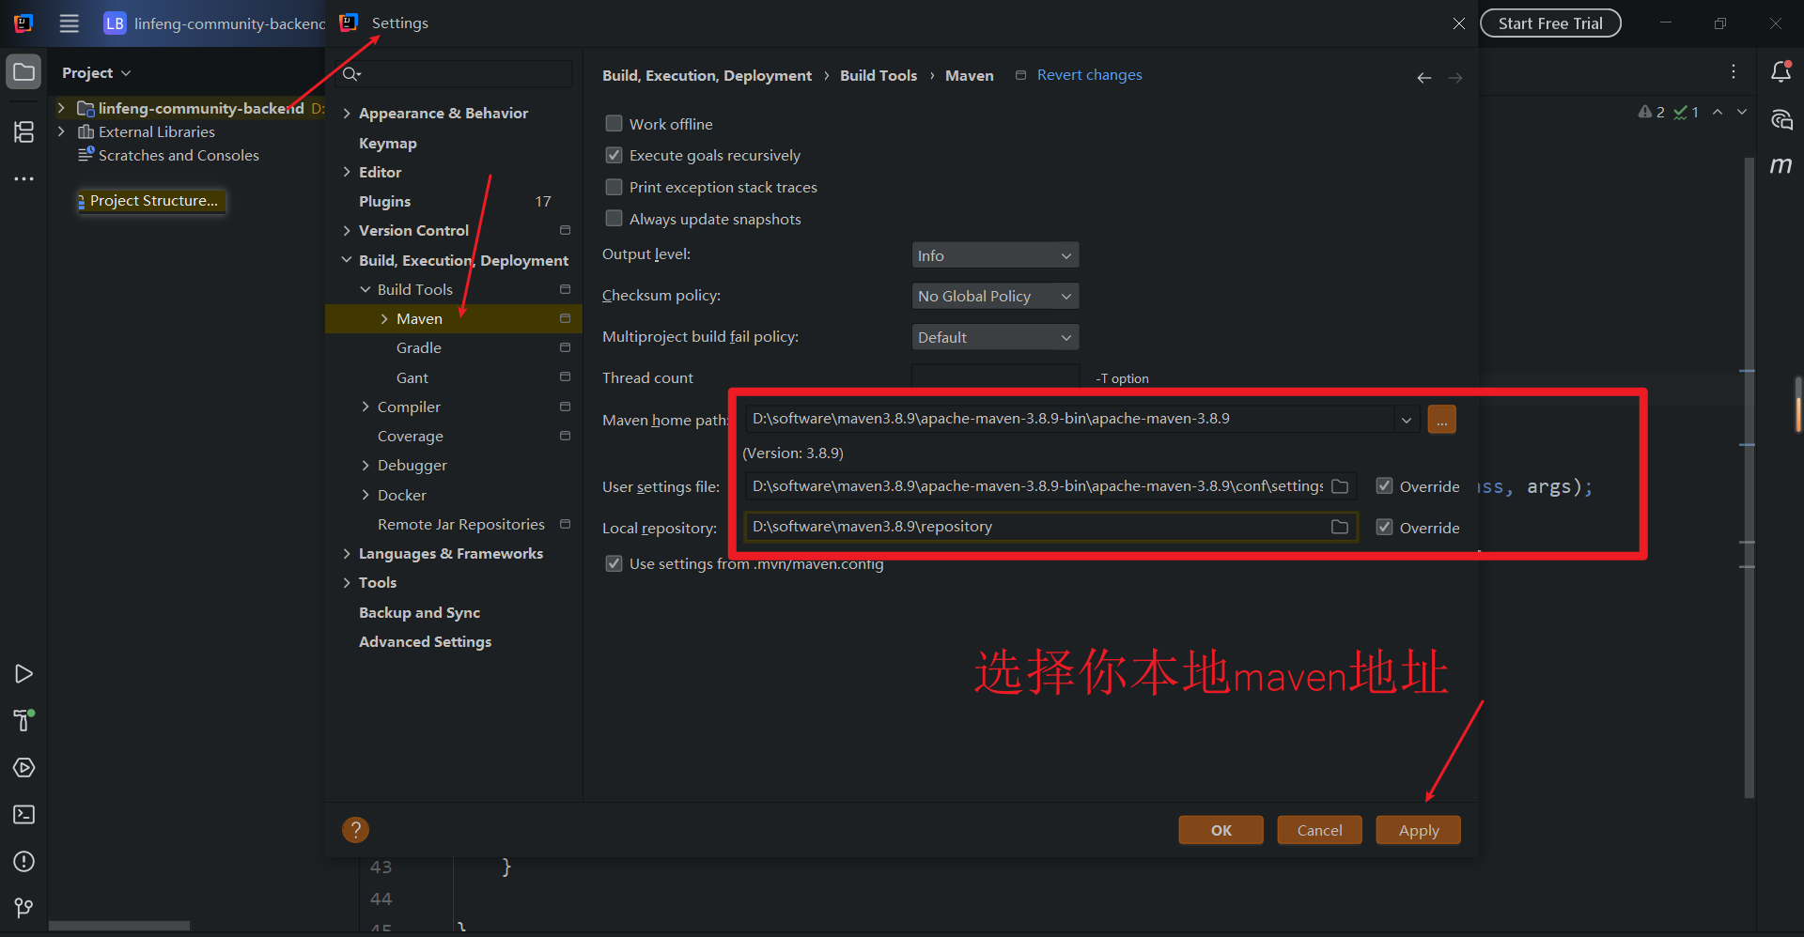Open the editor kebab options menu
Screen dimensions: 1804x937
[x=1734, y=71]
